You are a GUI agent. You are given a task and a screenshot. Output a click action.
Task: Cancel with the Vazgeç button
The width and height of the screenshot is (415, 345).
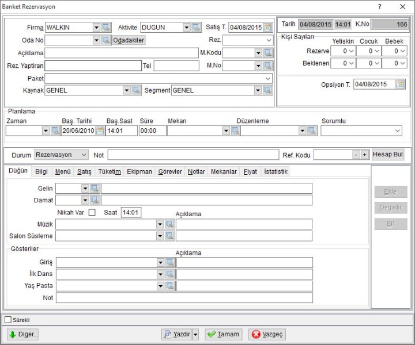click(267, 335)
